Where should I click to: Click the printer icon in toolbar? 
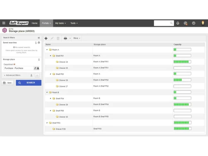65,38
